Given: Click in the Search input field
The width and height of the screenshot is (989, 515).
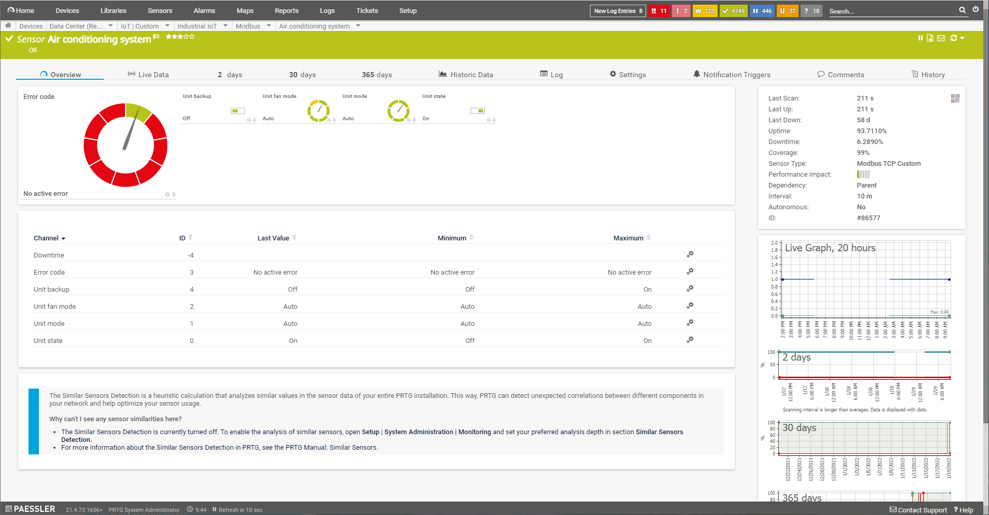Looking at the screenshot, I should click(x=892, y=11).
